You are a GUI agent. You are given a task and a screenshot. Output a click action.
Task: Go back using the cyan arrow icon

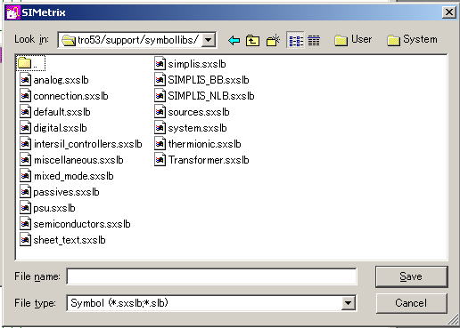pyautogui.click(x=234, y=40)
